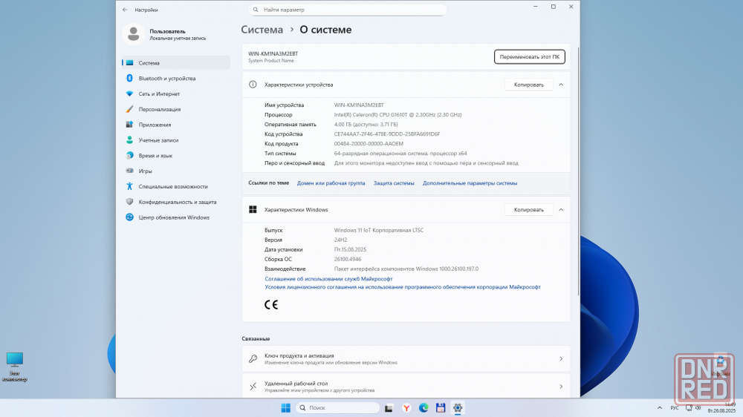Click the 00484-20000-00000-AAOEM product code
This screenshot has width=743, height=417.
click(x=369, y=143)
